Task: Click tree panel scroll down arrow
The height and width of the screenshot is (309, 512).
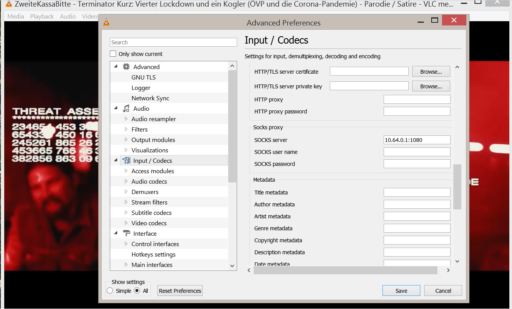Action: click(x=232, y=266)
